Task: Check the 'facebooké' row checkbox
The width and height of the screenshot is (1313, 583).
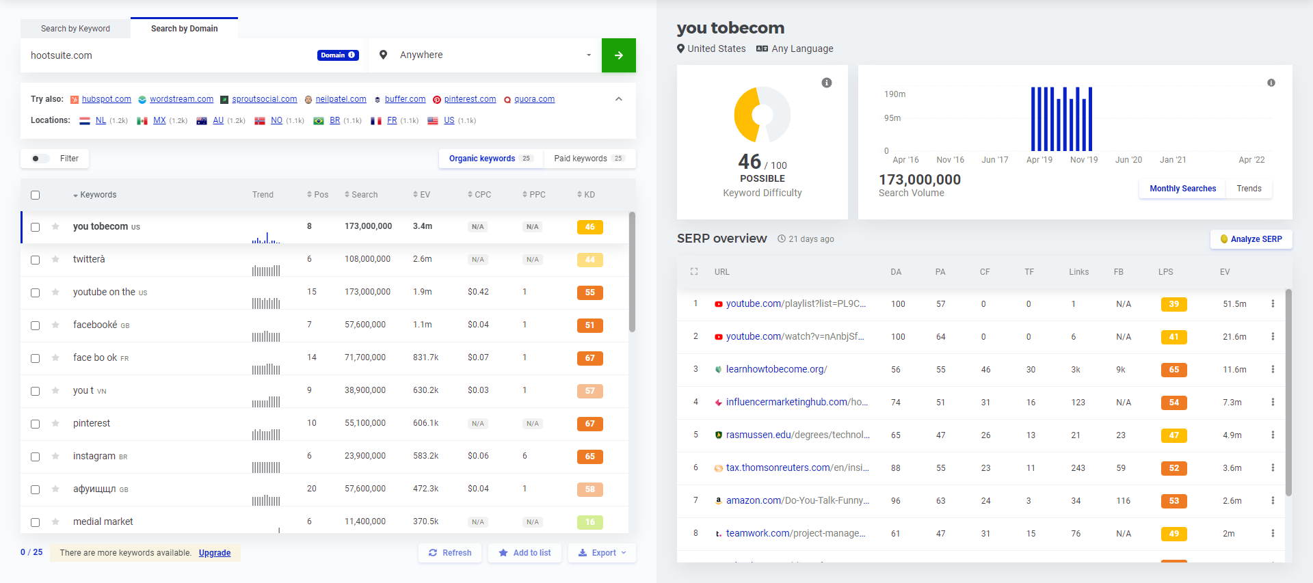Action: click(36, 325)
